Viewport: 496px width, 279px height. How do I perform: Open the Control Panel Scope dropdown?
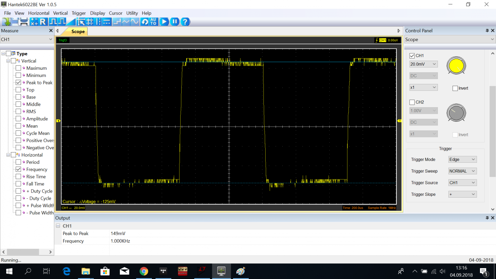(450, 39)
